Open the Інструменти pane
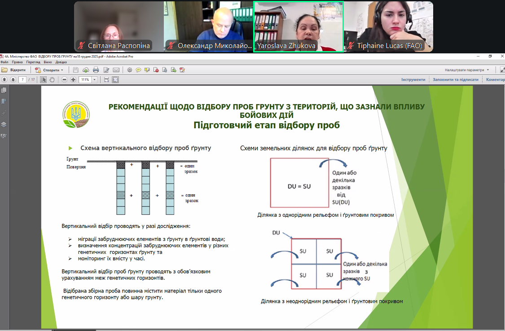 click(413, 79)
